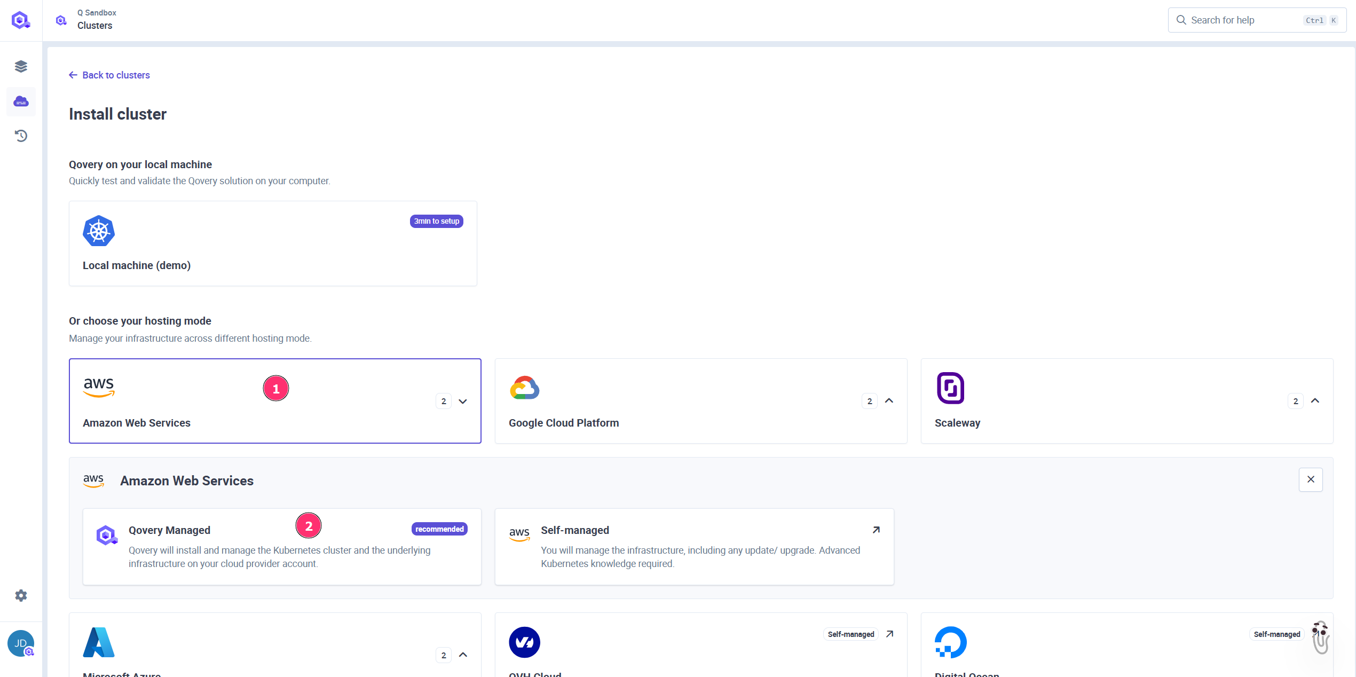Expand the Amazon Web Services hosting options

click(x=463, y=401)
